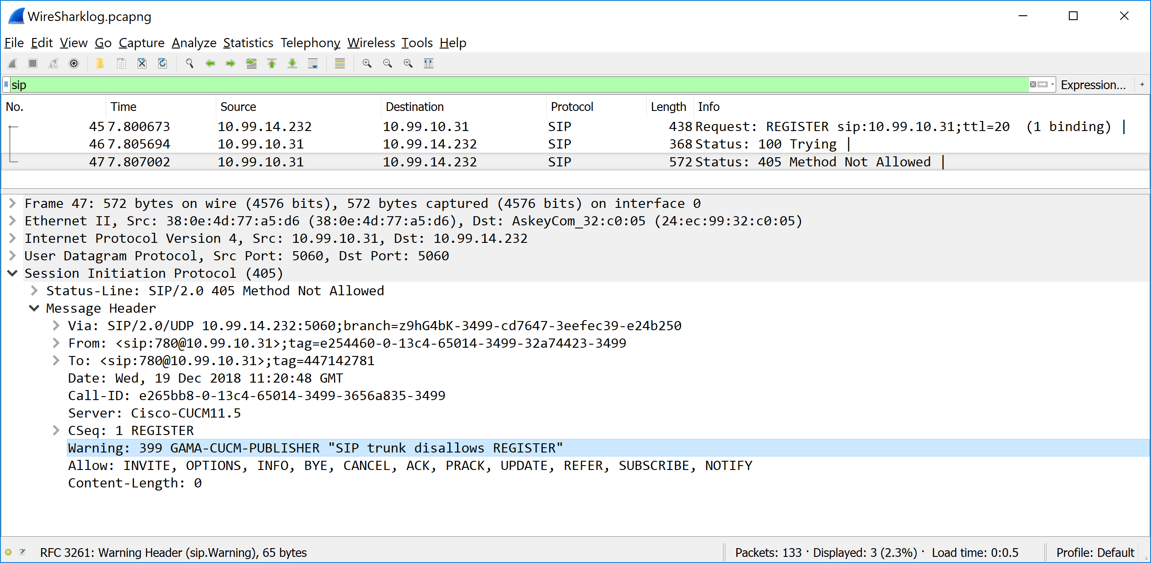This screenshot has width=1151, height=563.
Task: Open the Statistics menu
Action: coord(248,43)
